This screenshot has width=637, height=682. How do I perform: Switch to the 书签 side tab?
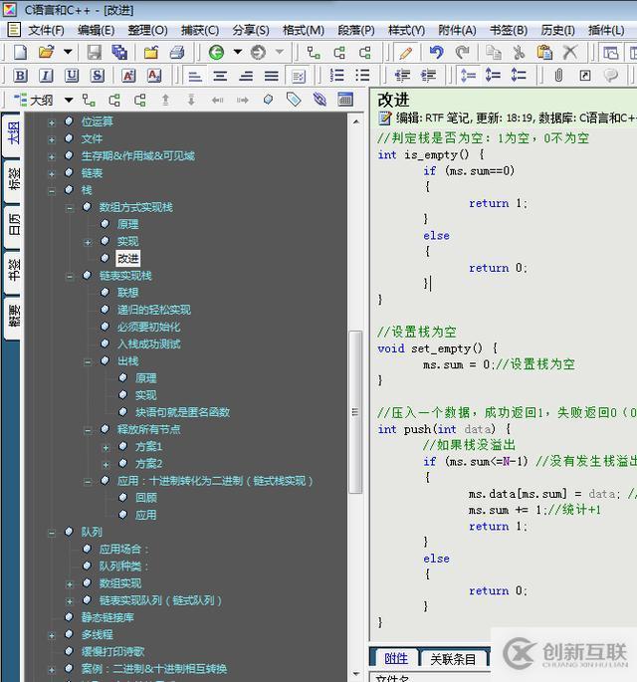click(x=13, y=271)
